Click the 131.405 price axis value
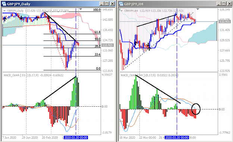 [225, 30]
